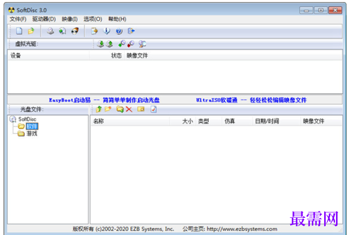Open the 帮助(H) menu
Viewport: 348px width, 235px height.
[x=117, y=19]
